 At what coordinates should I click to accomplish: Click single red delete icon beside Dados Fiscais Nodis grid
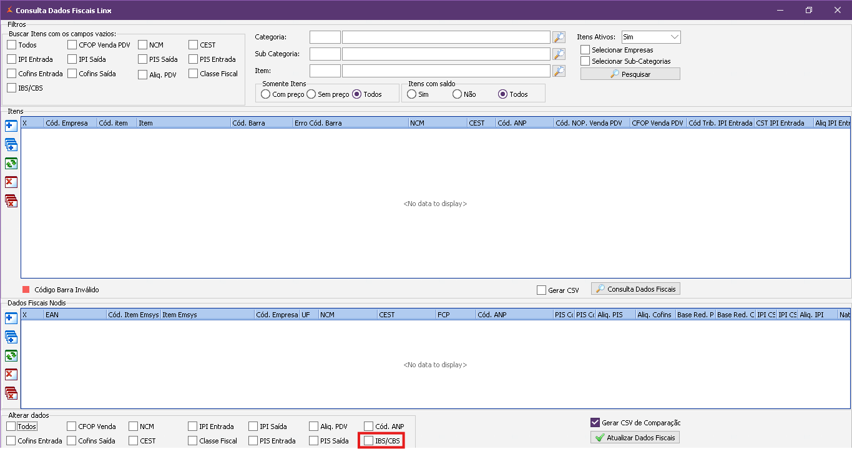(11, 374)
